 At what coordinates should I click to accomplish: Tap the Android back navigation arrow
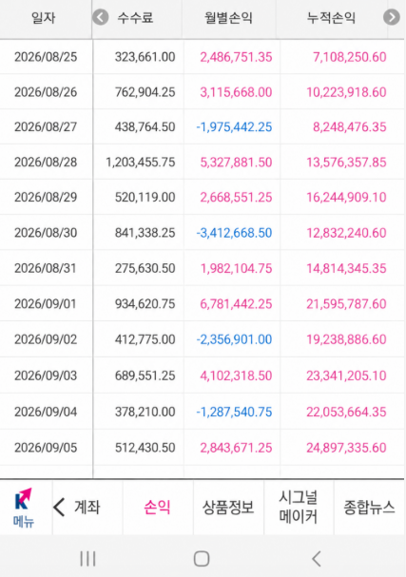click(x=317, y=559)
